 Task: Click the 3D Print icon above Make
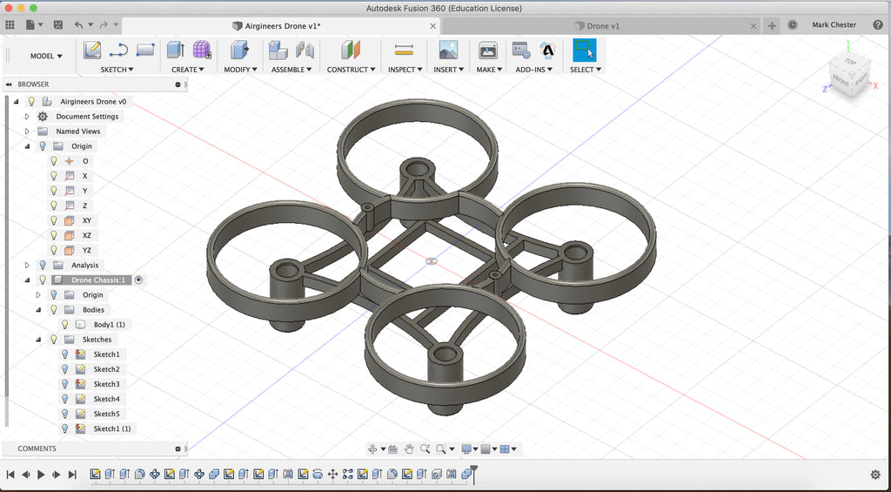488,51
